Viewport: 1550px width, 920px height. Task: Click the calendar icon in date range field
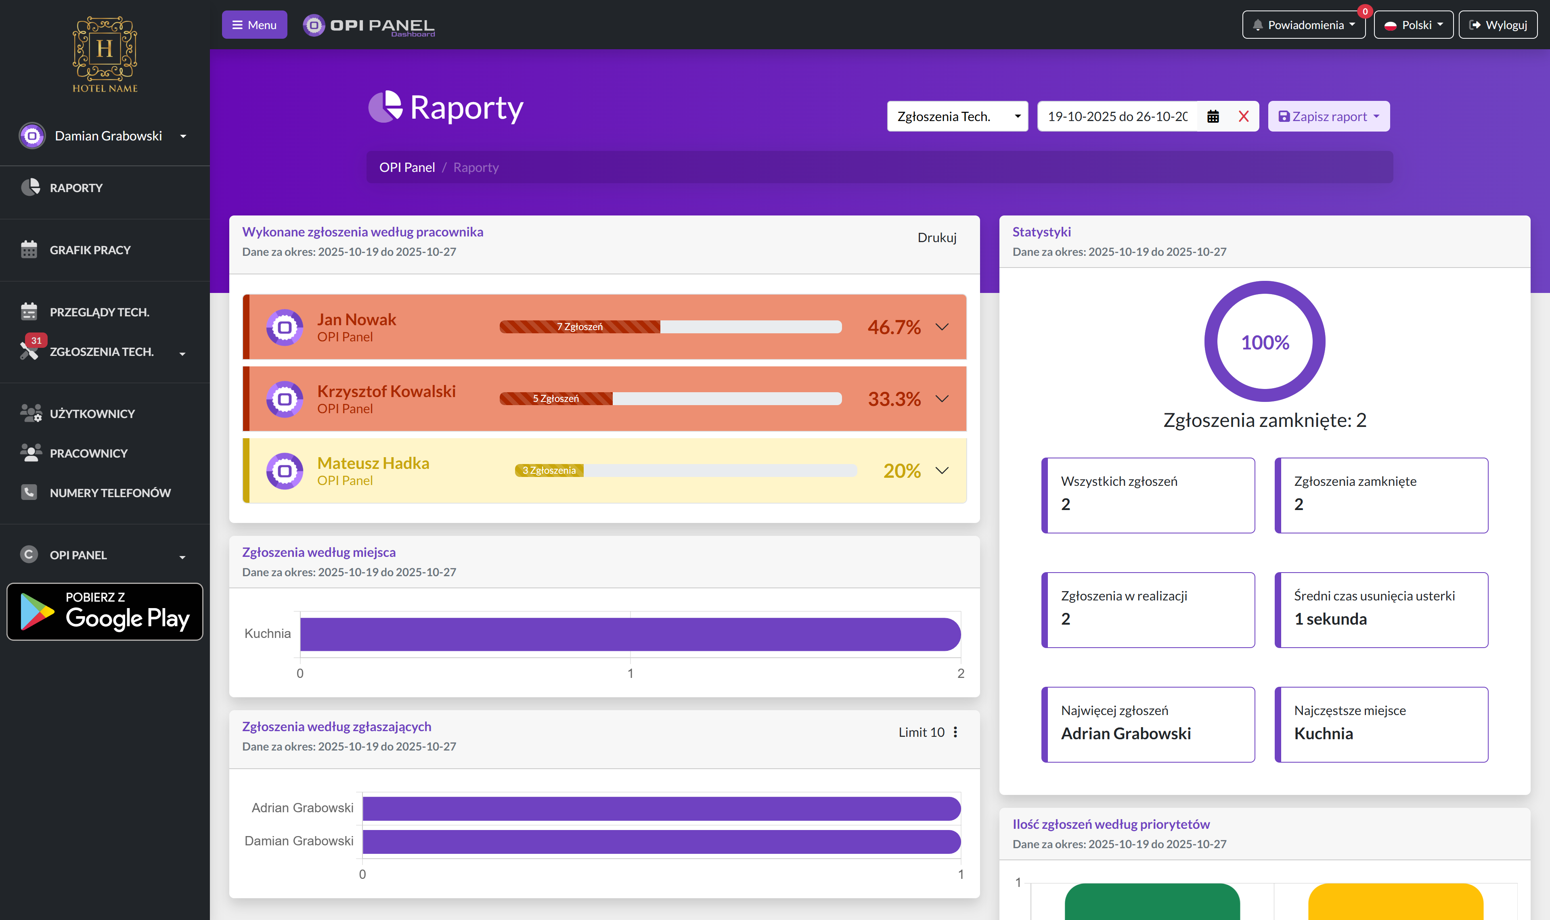coord(1213,117)
